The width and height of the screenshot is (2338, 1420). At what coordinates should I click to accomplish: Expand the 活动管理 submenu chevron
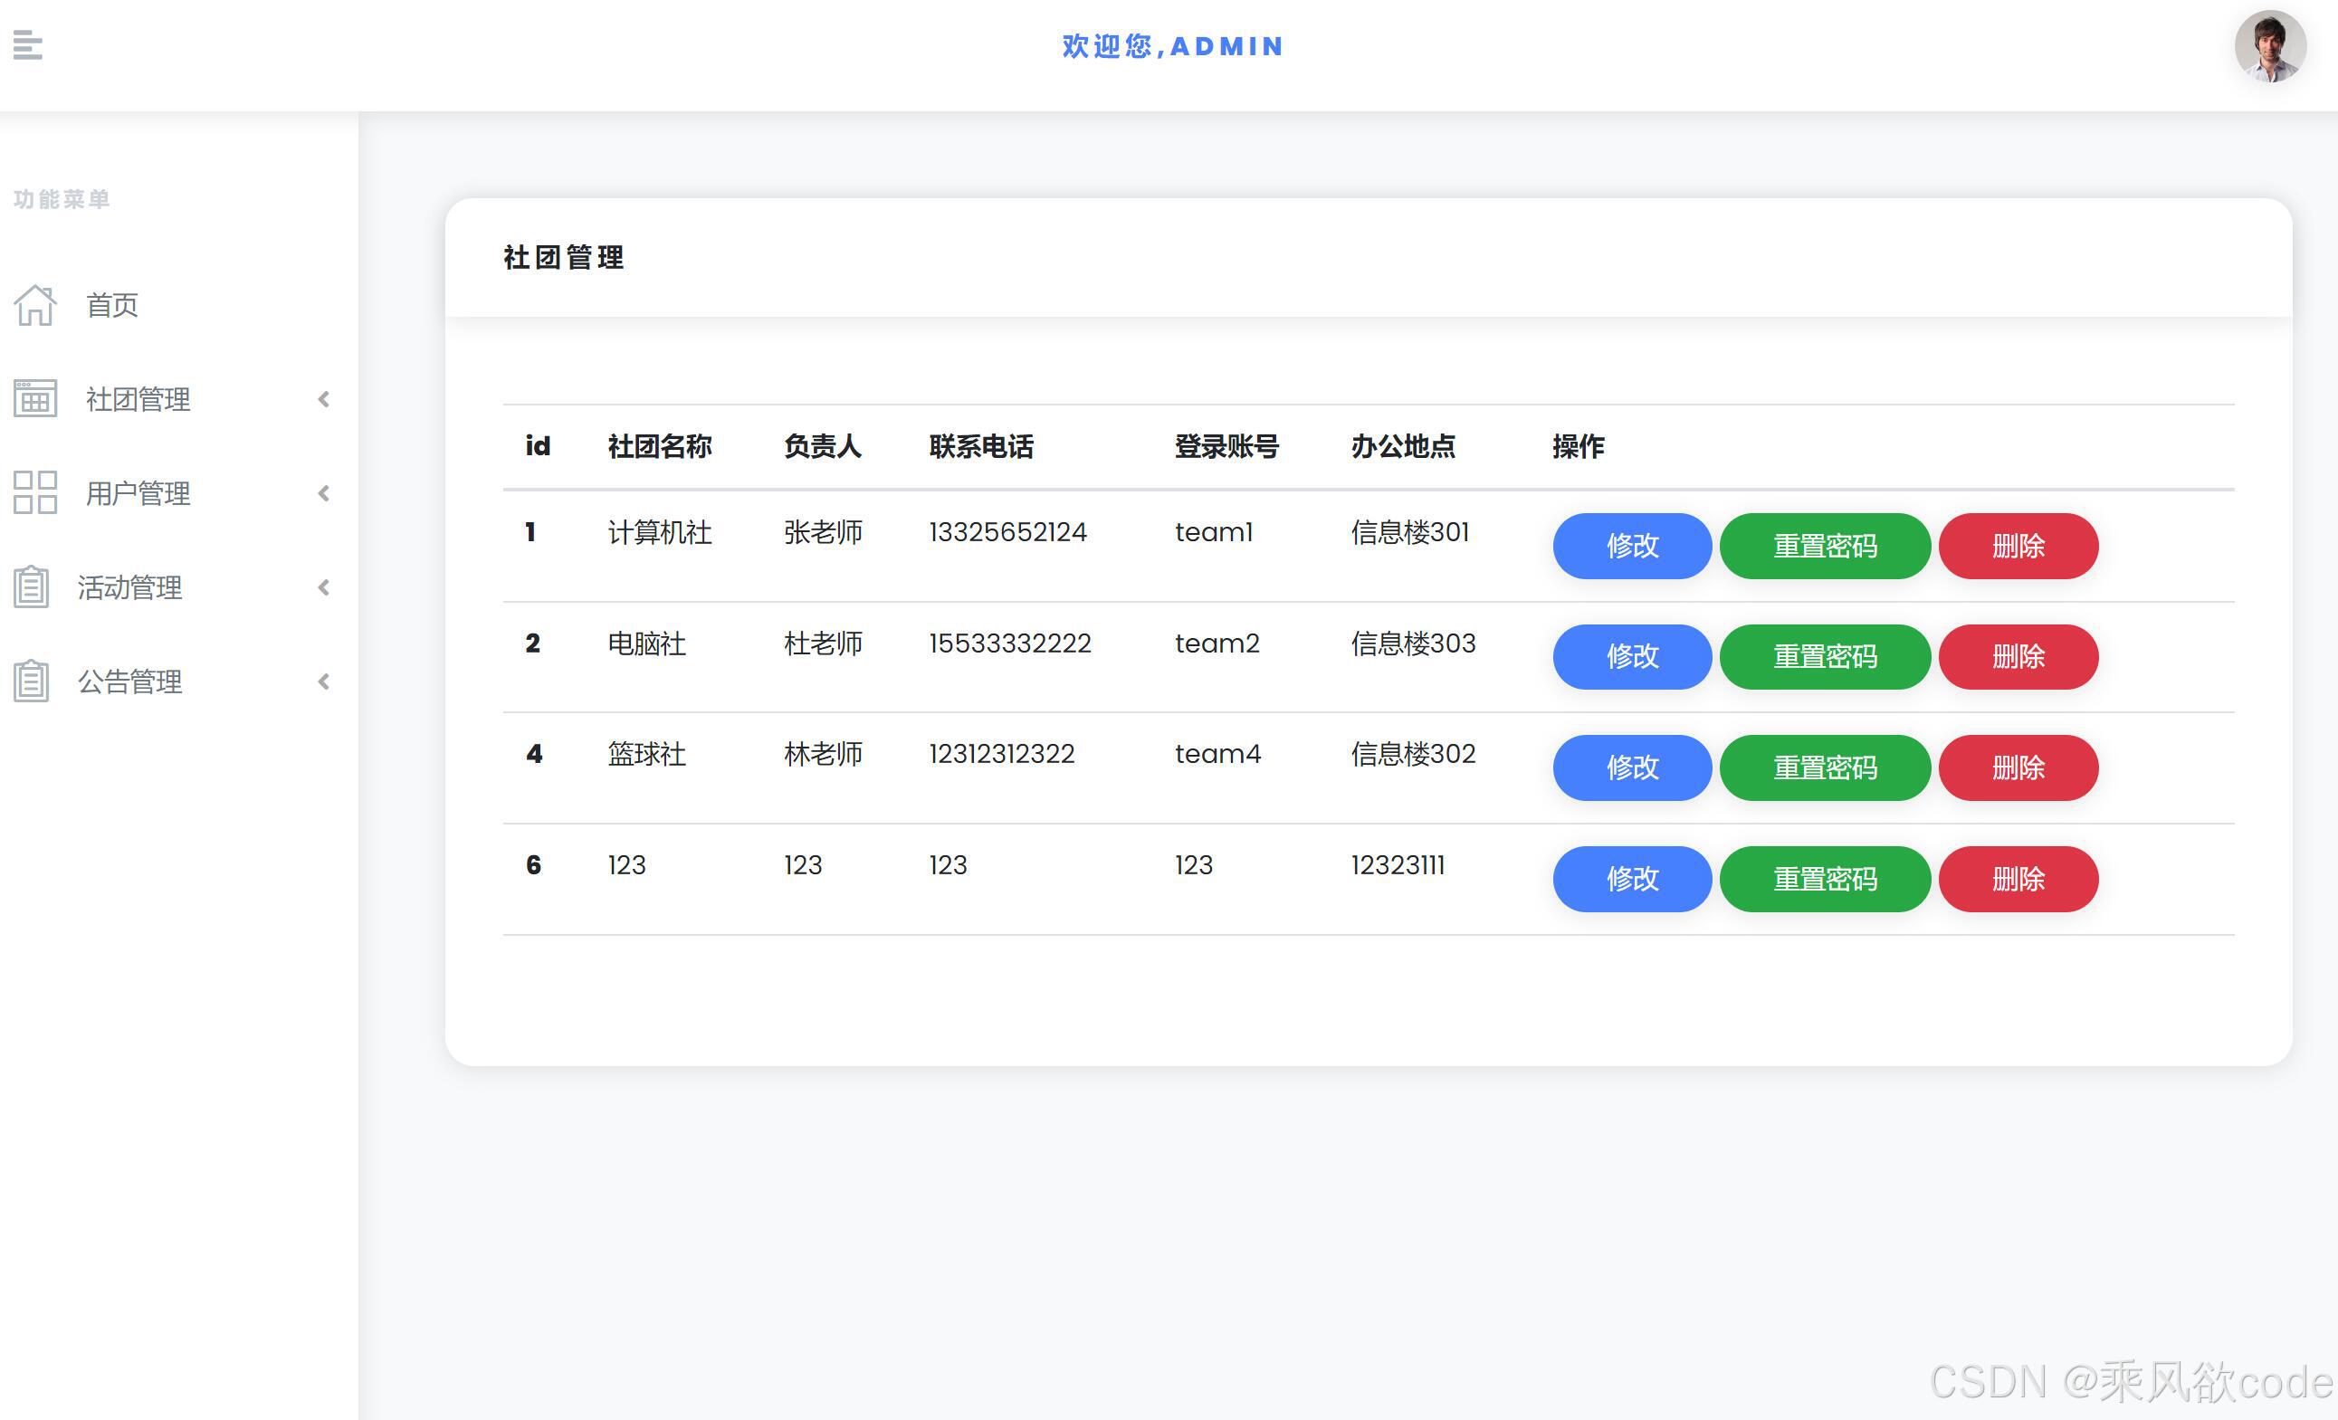coord(323,588)
